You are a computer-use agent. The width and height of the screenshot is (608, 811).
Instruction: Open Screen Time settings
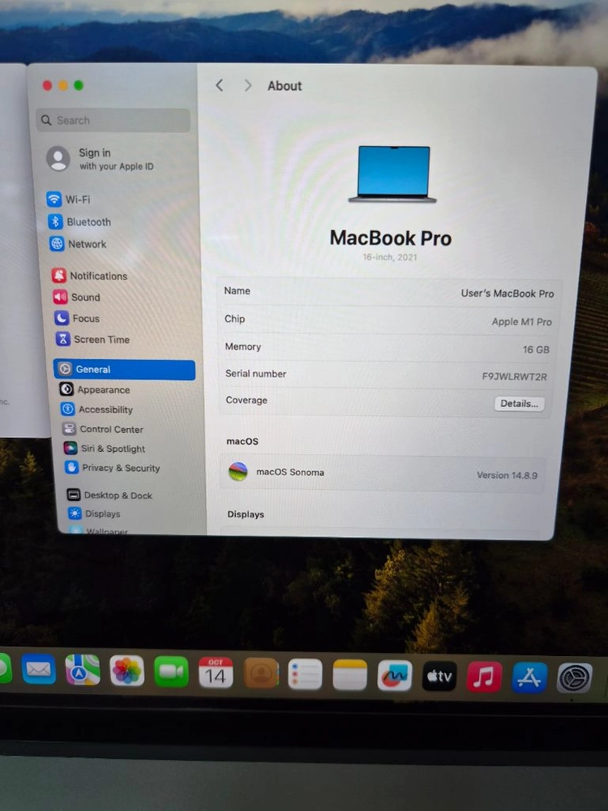coord(93,339)
